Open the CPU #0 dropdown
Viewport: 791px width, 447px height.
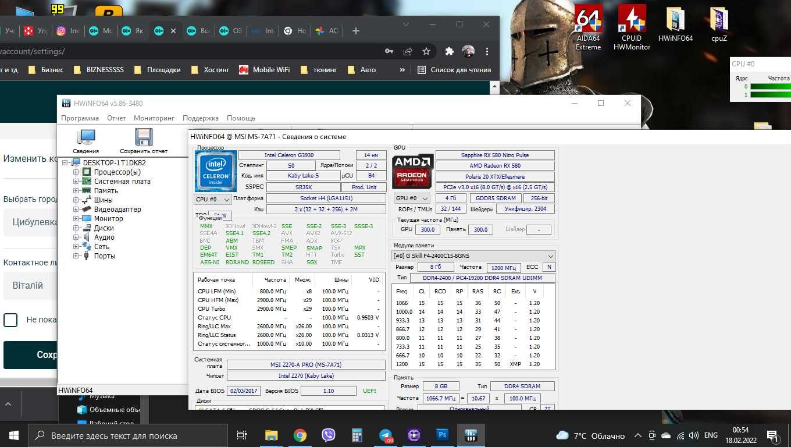[213, 199]
